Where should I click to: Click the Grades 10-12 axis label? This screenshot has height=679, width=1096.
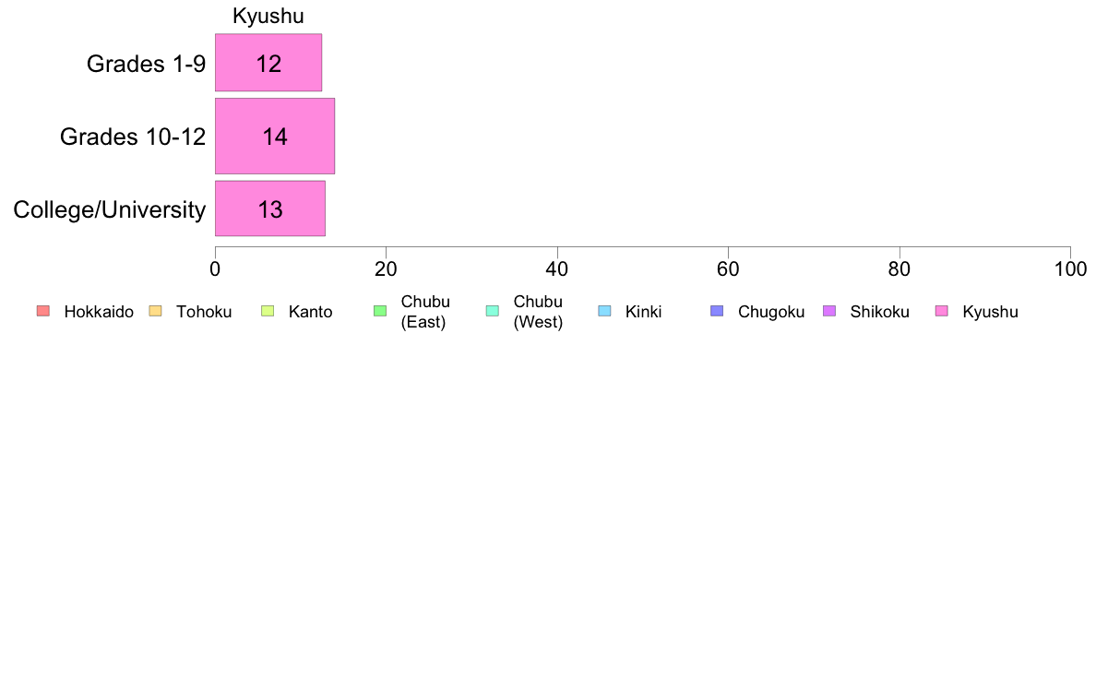[133, 137]
